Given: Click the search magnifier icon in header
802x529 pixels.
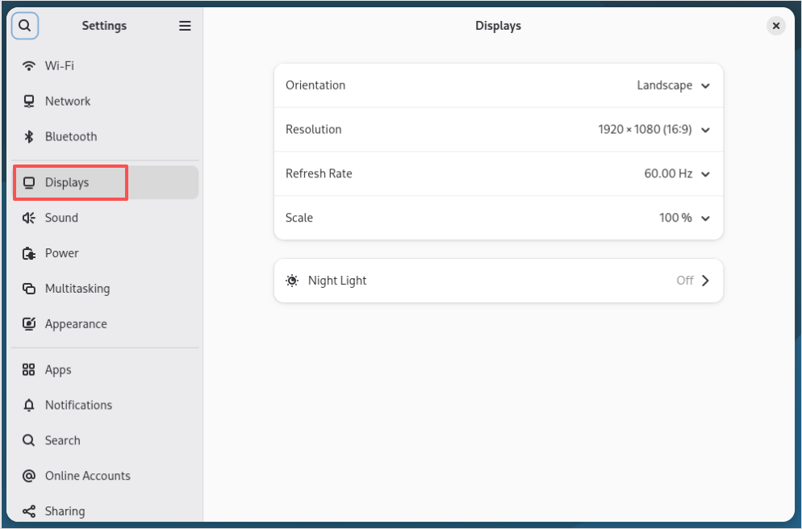Looking at the screenshot, I should [x=25, y=26].
